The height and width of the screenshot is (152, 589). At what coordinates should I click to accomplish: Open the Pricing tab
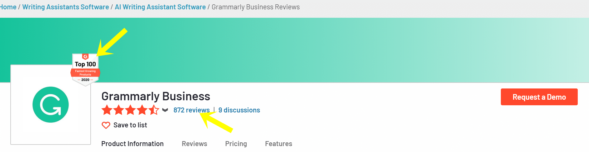point(236,144)
